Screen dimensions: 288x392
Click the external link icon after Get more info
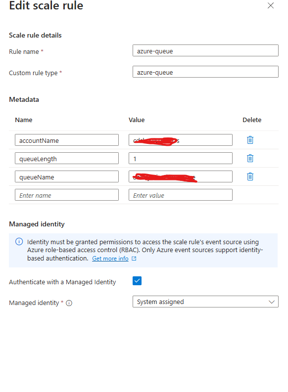tap(134, 259)
